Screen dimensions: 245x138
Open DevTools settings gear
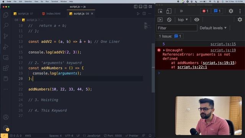(x=231, y=11)
